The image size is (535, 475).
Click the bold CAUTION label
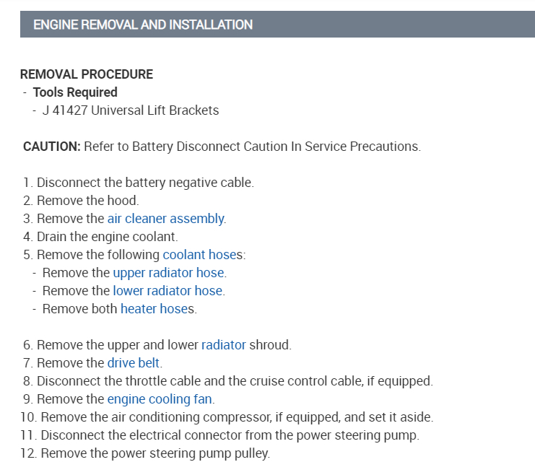coord(52,147)
